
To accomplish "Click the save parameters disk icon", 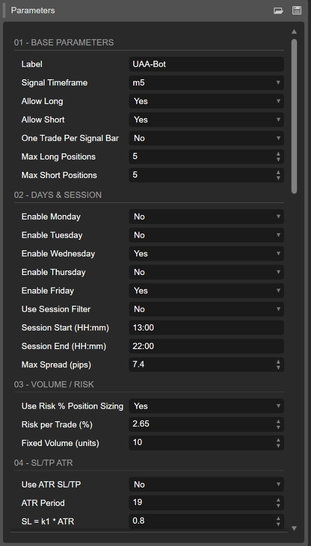I will (x=296, y=10).
